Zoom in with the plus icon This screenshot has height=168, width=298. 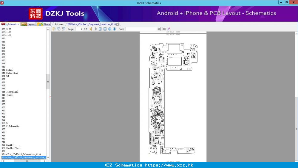click(x=115, y=29)
